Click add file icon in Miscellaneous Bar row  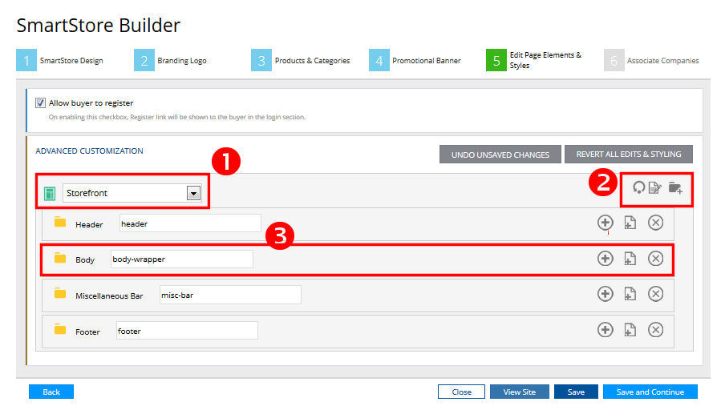[x=630, y=294]
